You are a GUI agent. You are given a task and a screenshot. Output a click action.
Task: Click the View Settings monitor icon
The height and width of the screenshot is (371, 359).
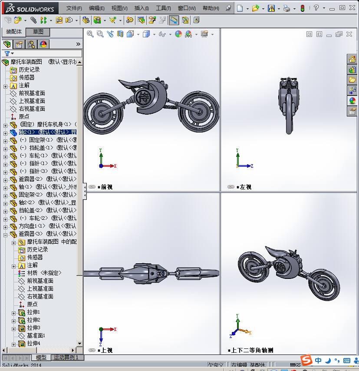tap(204, 34)
